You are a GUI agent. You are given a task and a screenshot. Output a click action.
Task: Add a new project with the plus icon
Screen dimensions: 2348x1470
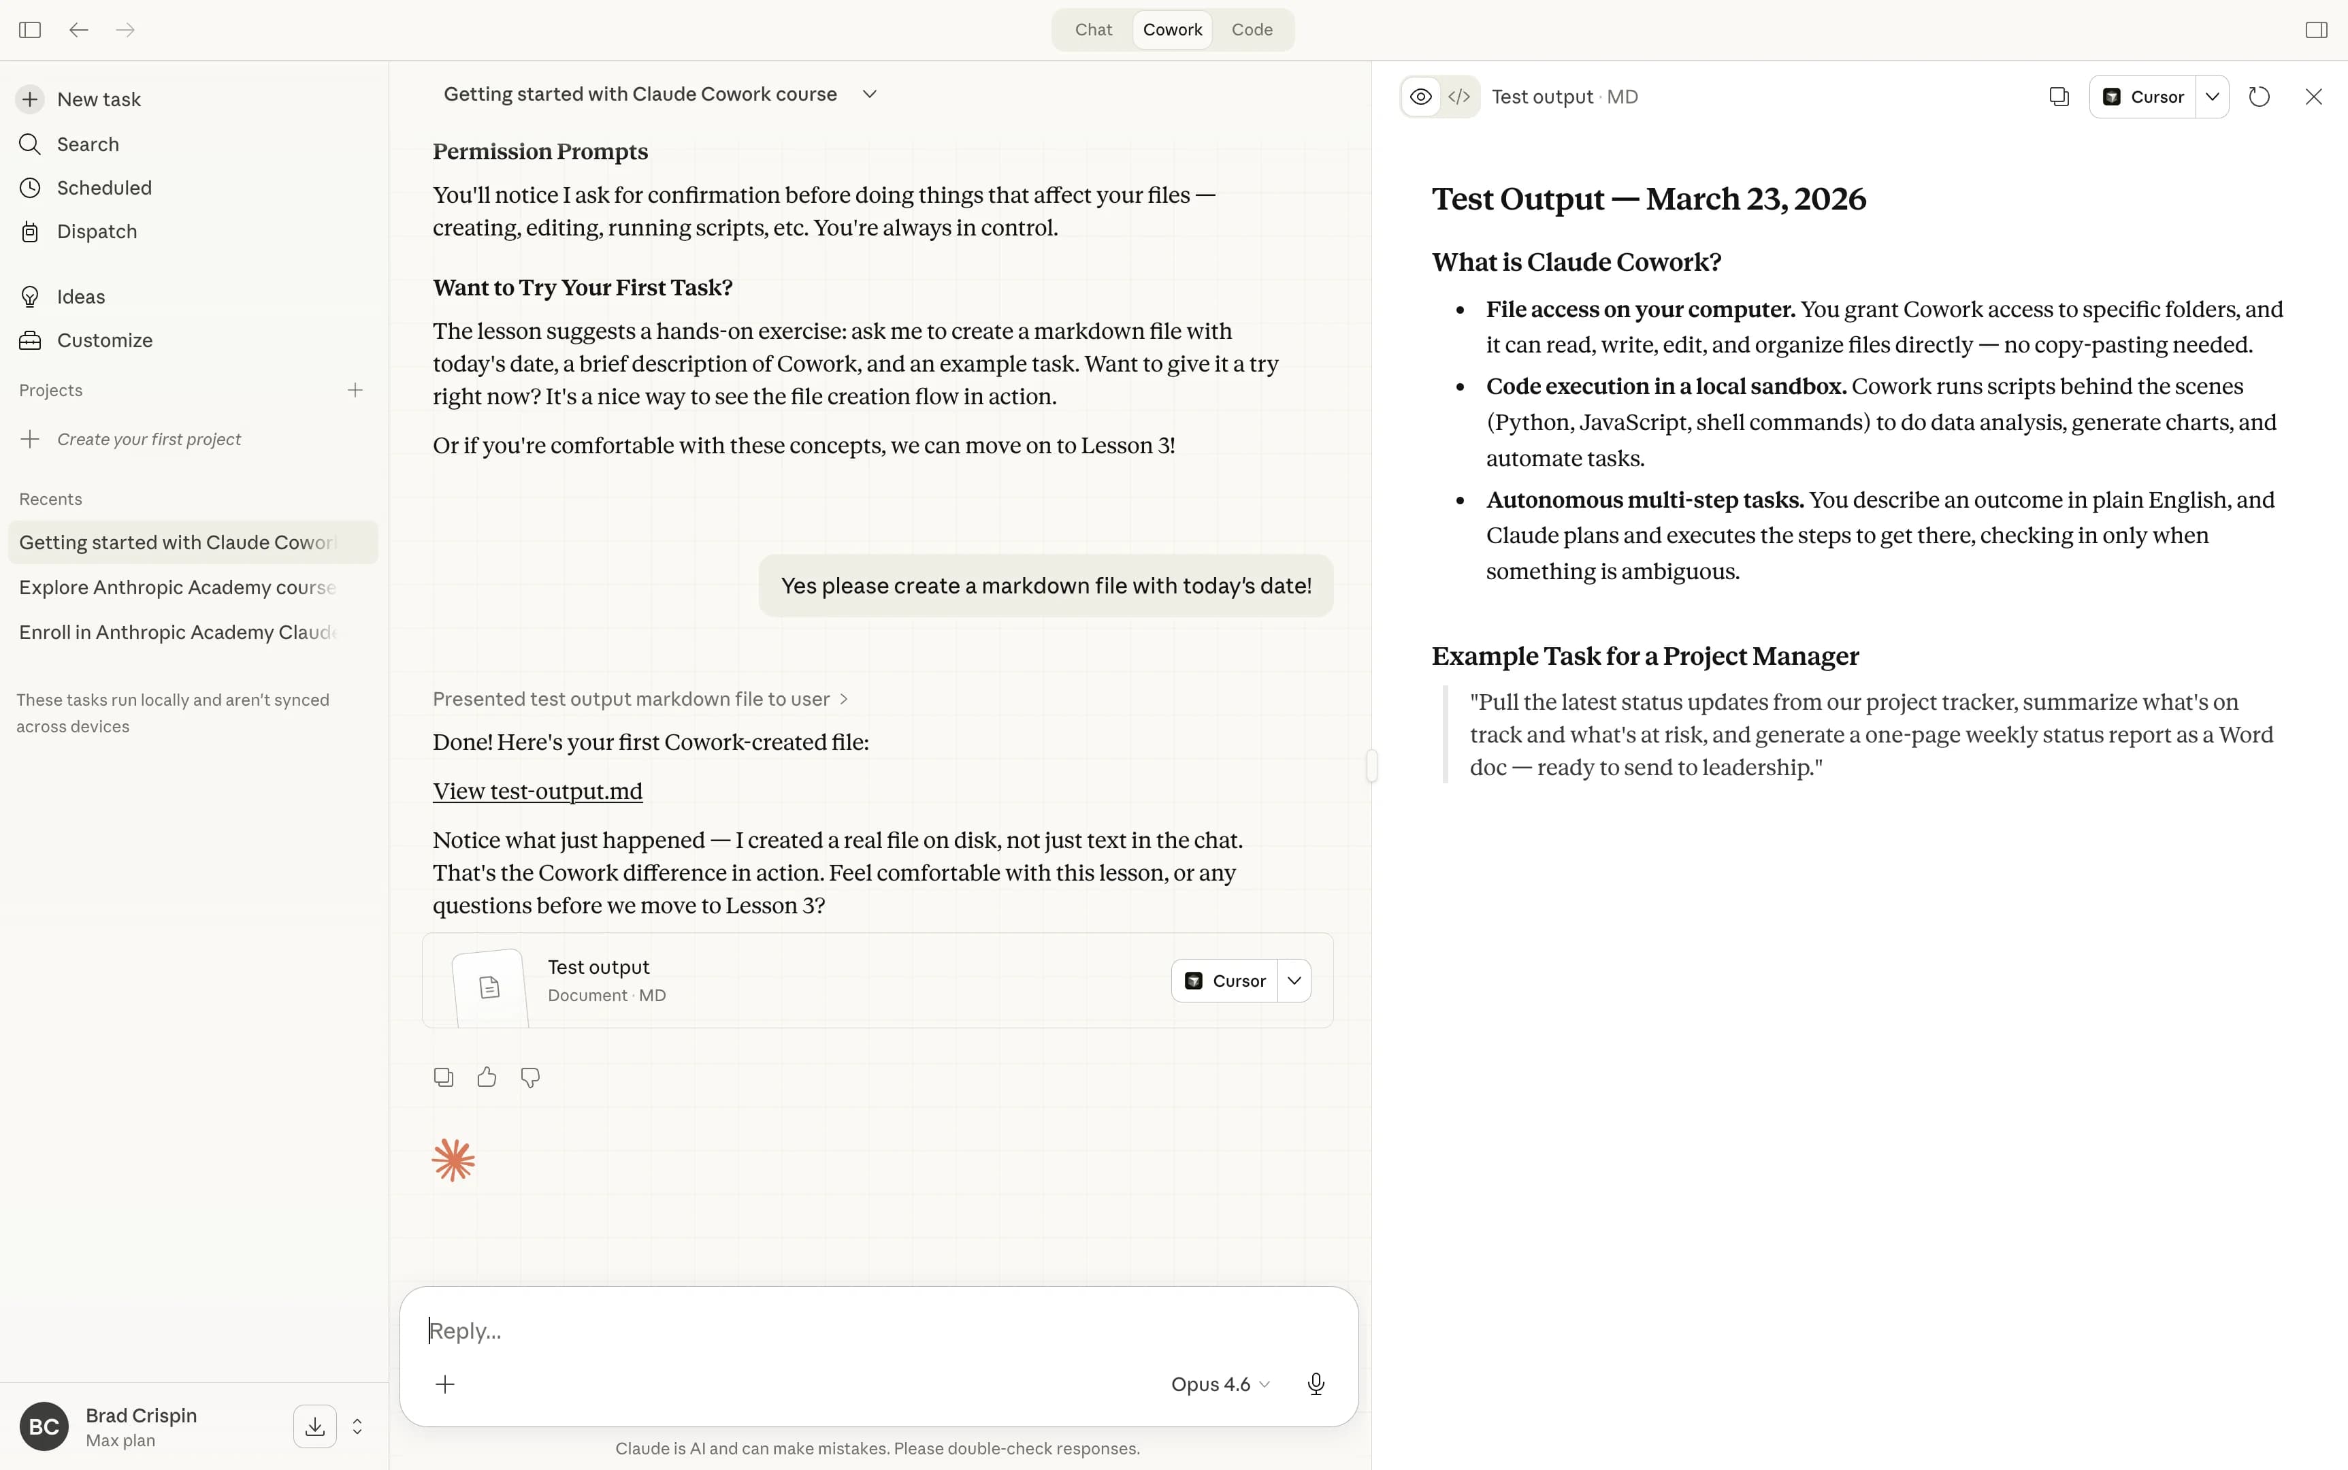coord(355,390)
